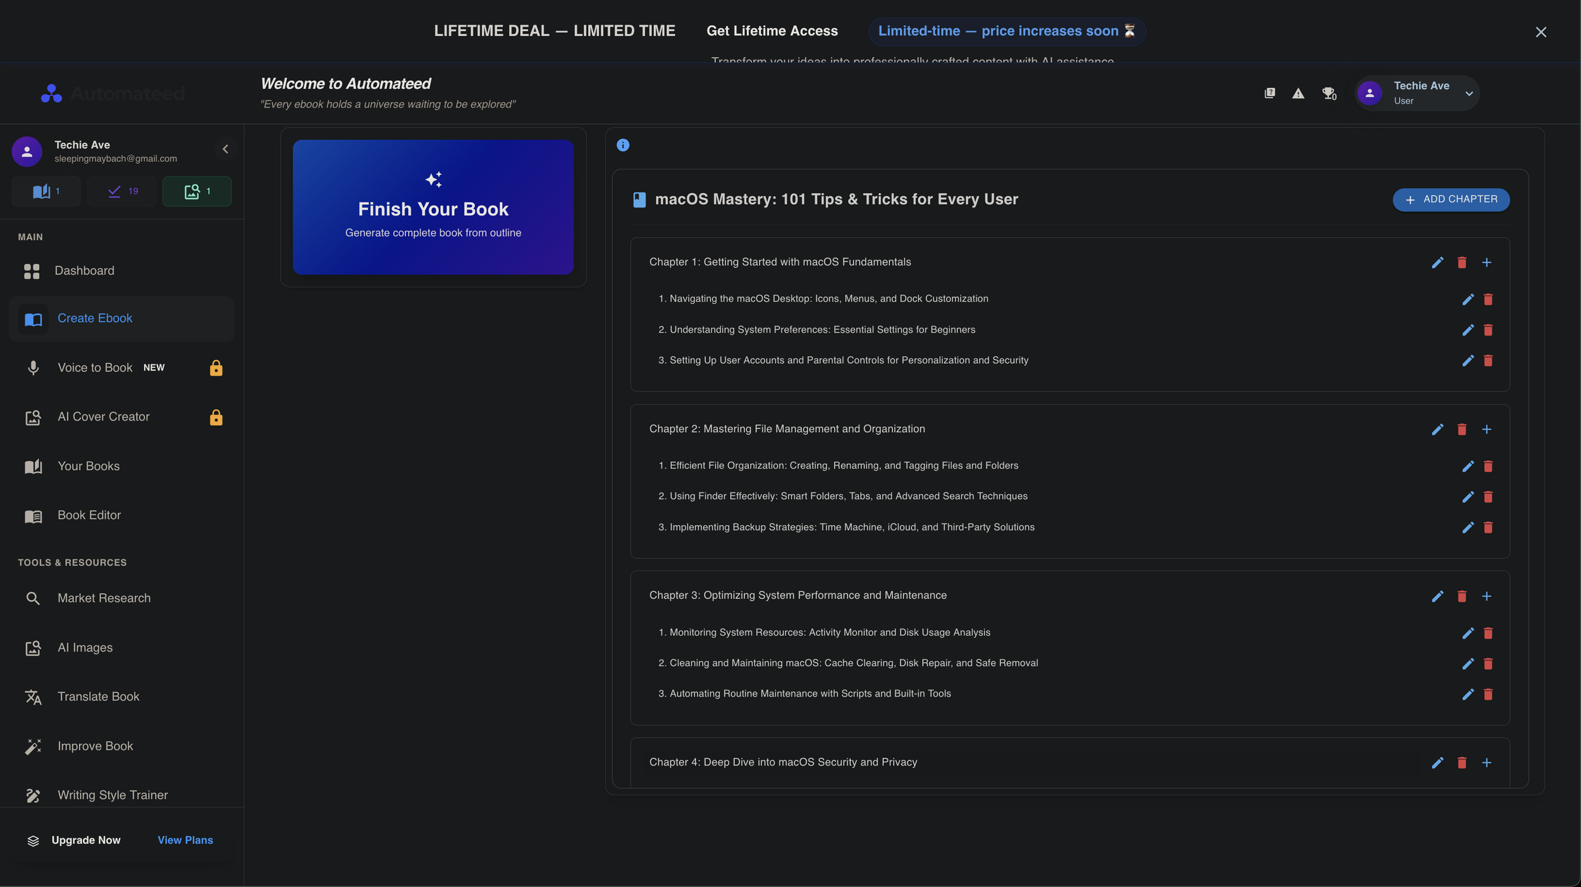Edit the 'Automating Routine Maintenance' section

[1468, 694]
